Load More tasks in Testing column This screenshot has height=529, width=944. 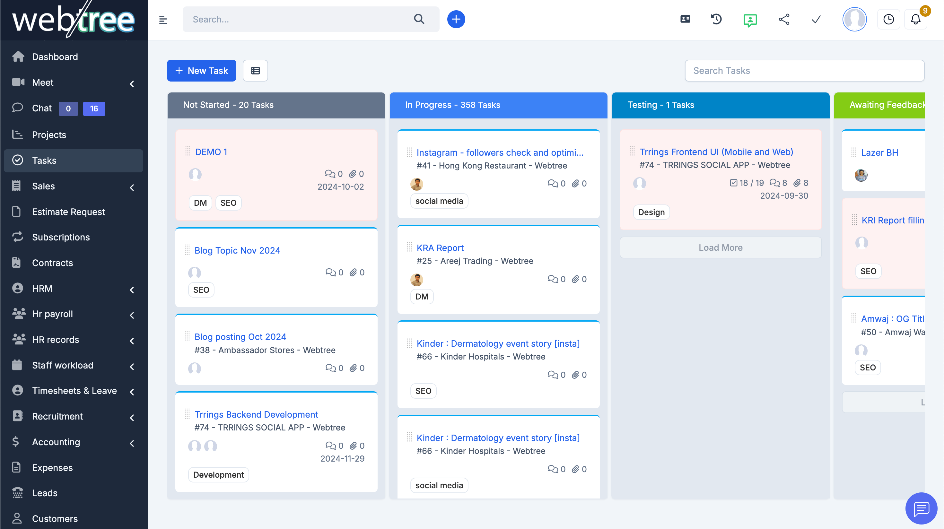coord(720,247)
